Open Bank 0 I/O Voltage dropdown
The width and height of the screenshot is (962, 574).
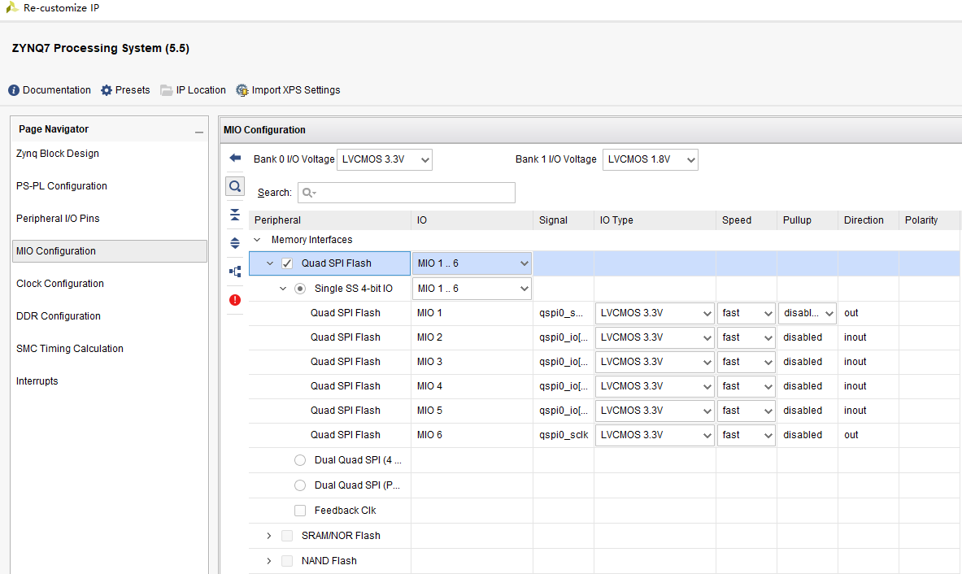tap(385, 159)
